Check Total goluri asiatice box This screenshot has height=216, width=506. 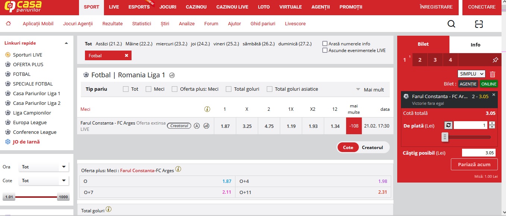pyautogui.click(x=269, y=89)
